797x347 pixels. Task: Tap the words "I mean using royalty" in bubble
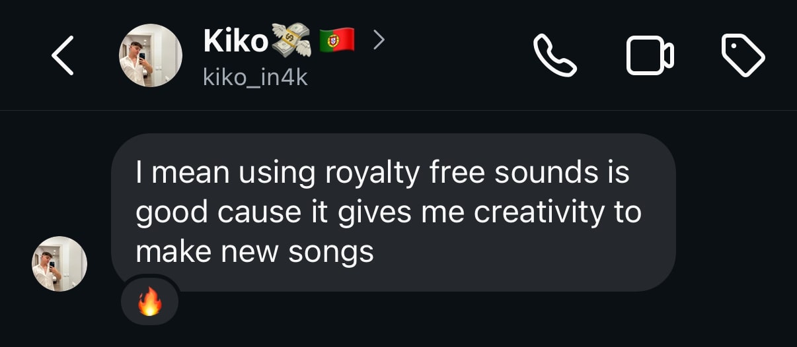click(x=278, y=173)
